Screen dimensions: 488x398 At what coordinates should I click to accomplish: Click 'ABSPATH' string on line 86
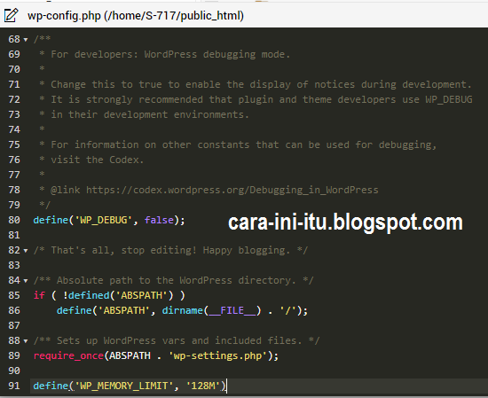(x=124, y=310)
